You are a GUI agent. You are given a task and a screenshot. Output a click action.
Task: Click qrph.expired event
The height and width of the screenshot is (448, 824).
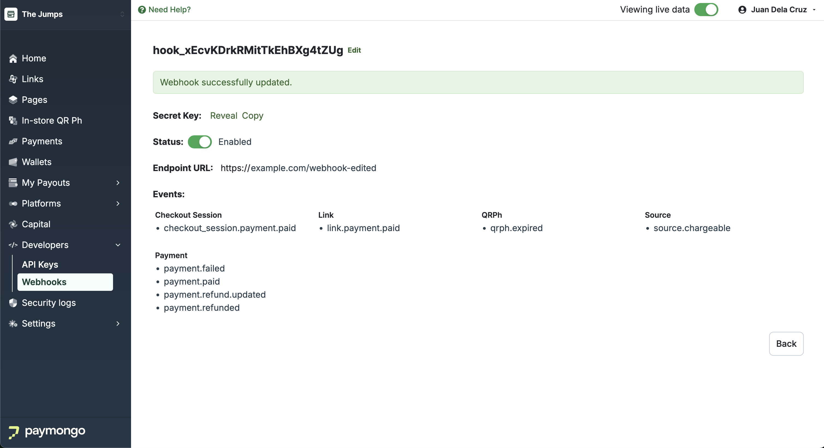pos(517,228)
